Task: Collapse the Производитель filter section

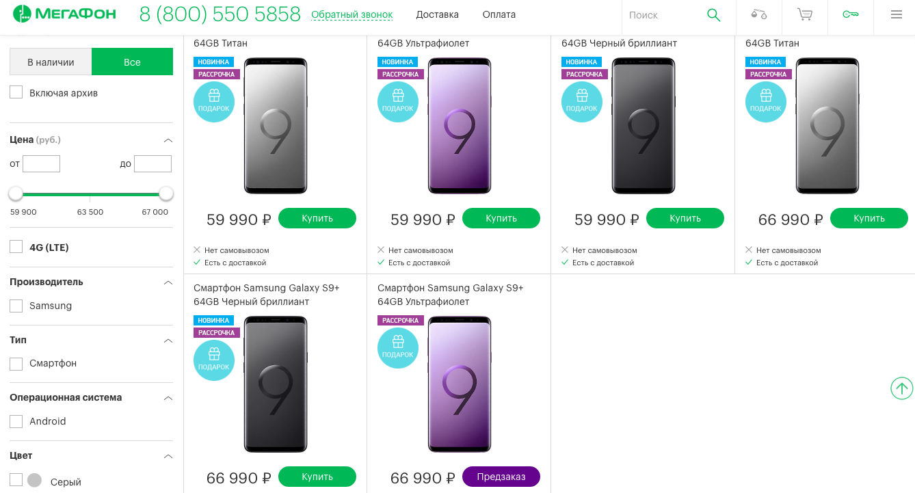Action: click(x=168, y=282)
